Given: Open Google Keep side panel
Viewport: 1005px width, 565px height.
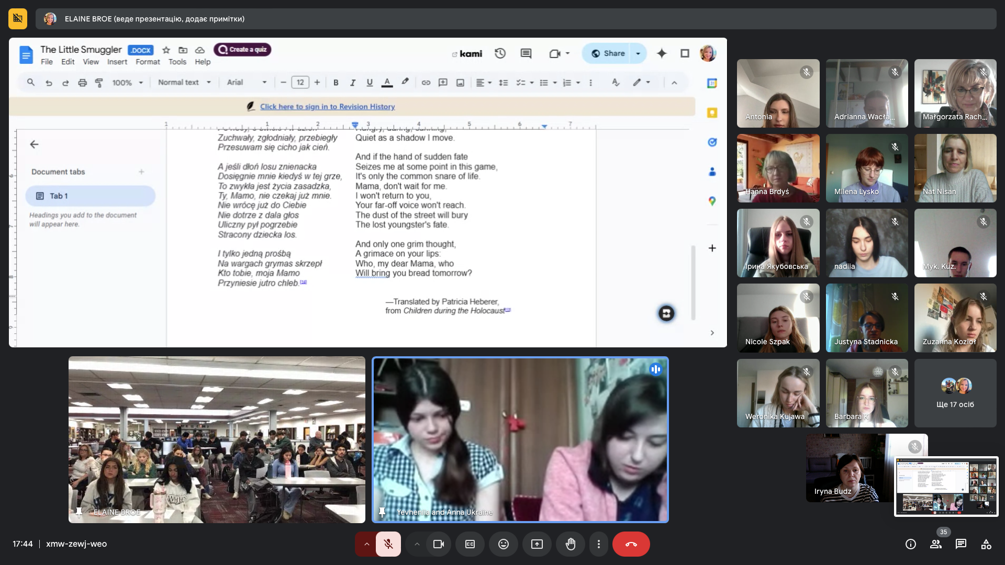Looking at the screenshot, I should (x=712, y=112).
